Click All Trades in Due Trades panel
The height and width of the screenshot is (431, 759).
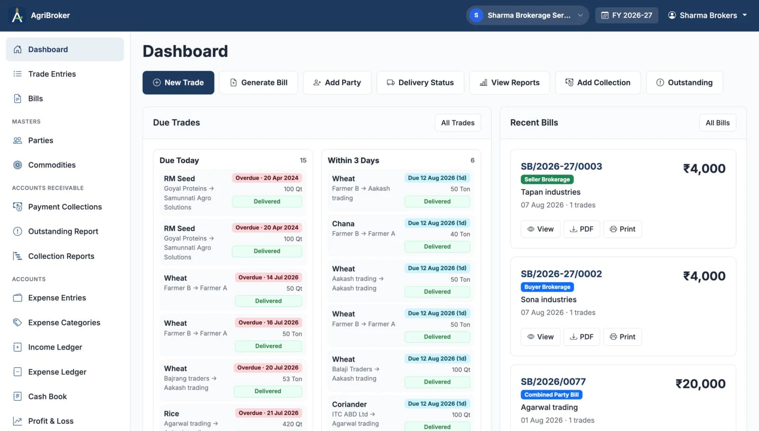tap(458, 123)
